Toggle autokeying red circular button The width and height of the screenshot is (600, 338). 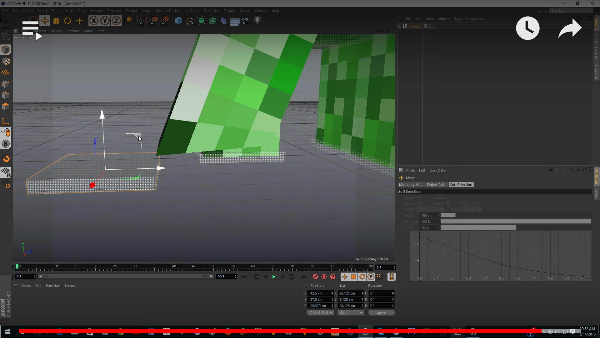pos(324,277)
